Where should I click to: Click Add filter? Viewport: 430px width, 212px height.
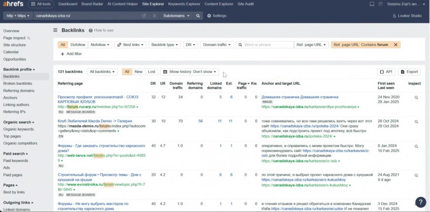pos(71,54)
